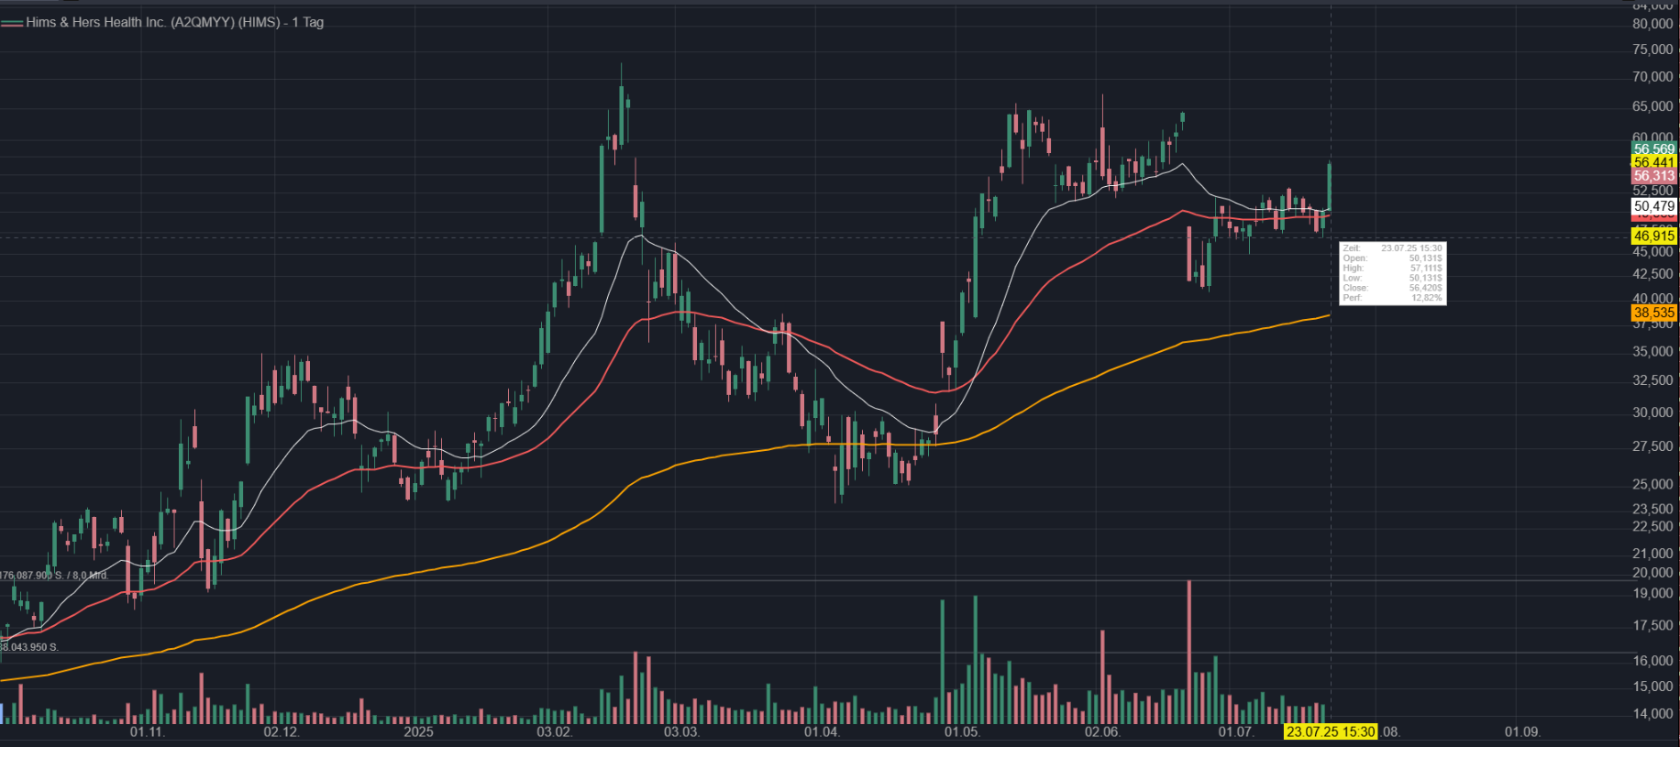The width and height of the screenshot is (1680, 780).
Task: Select the 01.05. date axis label
Action: click(962, 731)
